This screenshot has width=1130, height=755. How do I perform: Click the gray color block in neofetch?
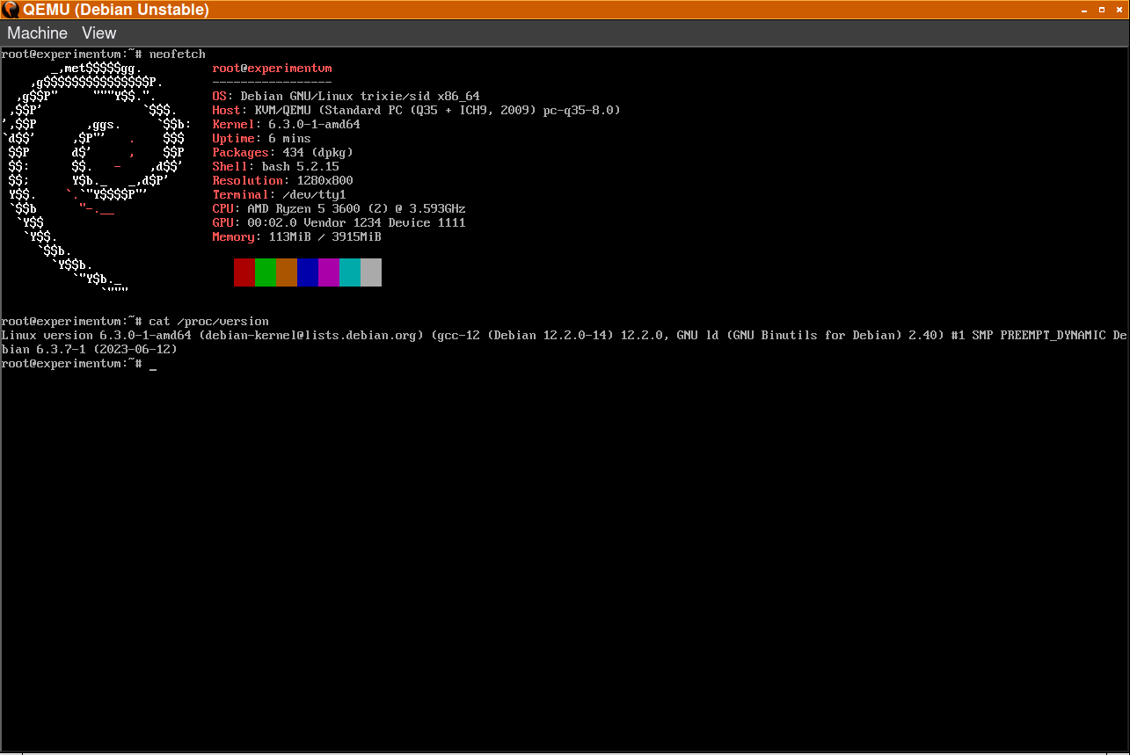click(371, 272)
